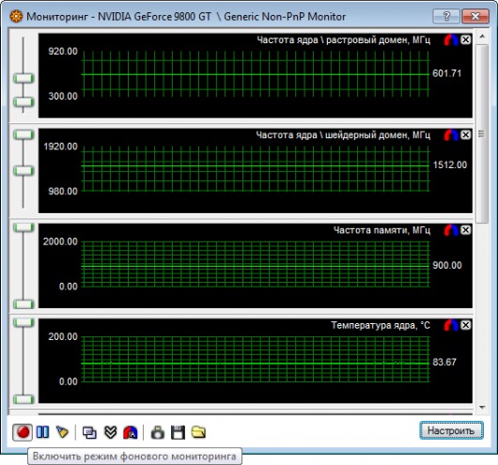498x465 pixels.
Task: Open folder icon in bottom toolbar
Action: pos(199,432)
